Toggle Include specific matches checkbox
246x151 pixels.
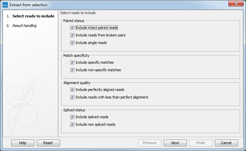pyautogui.click(x=72, y=62)
